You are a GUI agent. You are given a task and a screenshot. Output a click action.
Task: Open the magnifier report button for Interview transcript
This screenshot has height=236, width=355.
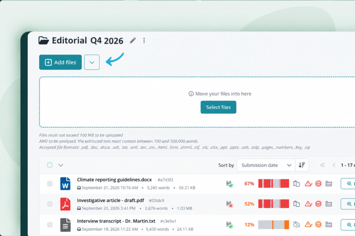pyautogui.click(x=348, y=225)
